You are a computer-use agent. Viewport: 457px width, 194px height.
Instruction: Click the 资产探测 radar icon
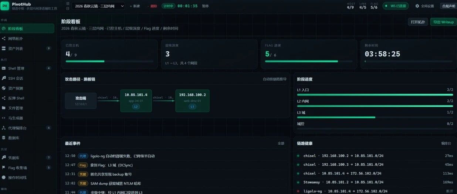[x=4, y=88]
